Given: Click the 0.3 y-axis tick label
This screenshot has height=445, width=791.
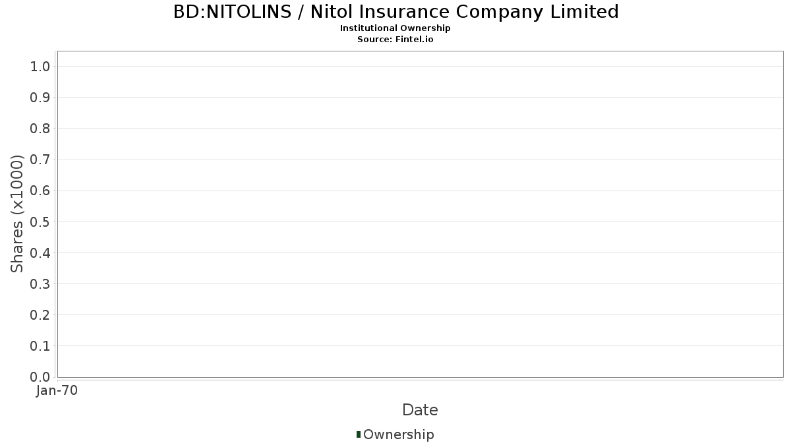Looking at the screenshot, I should [x=40, y=284].
